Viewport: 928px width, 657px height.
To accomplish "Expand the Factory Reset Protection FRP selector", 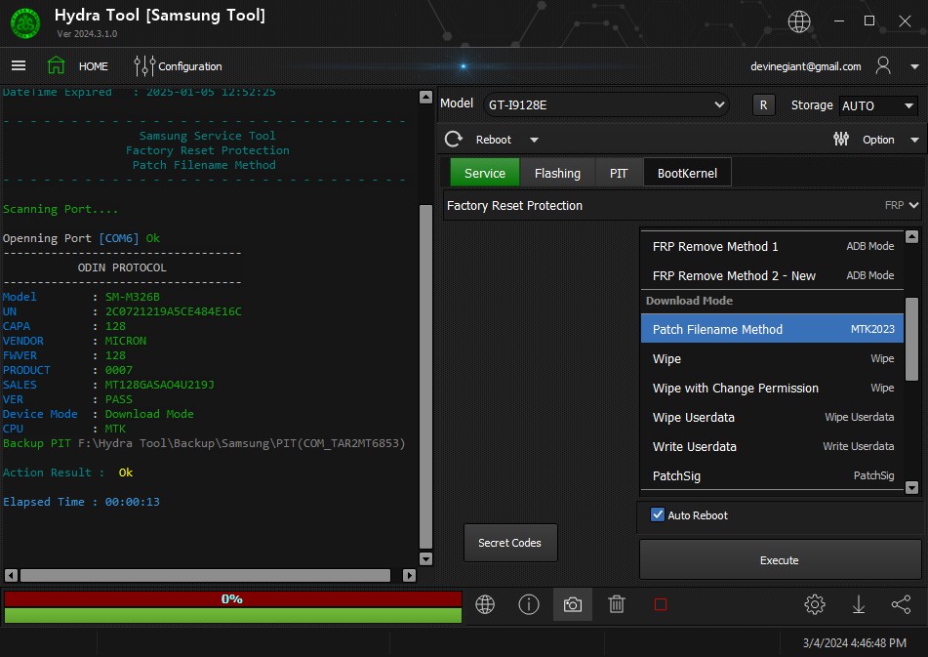I will [x=913, y=206].
